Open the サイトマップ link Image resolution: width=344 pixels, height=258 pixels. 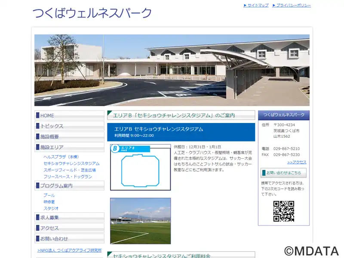(256, 5)
